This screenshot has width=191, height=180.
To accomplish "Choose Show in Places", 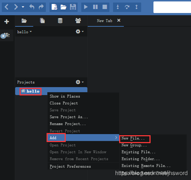I will (83, 97).
